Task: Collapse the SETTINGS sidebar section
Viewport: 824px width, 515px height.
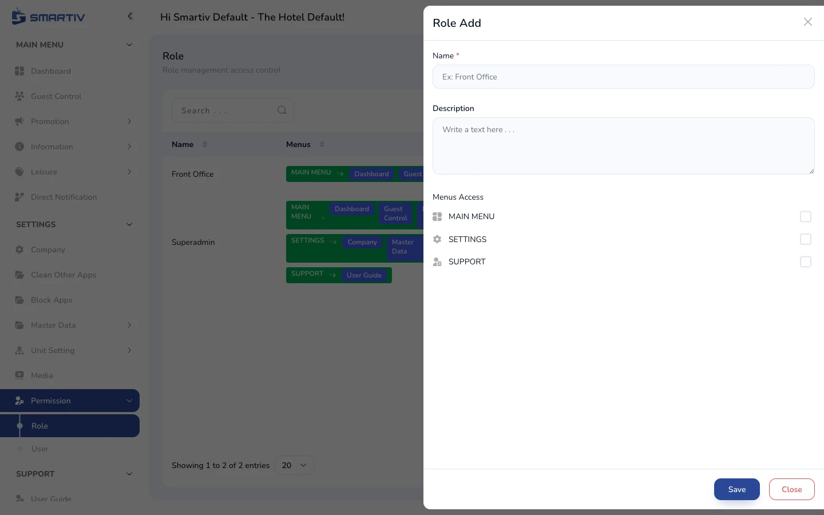Action: 129,224
